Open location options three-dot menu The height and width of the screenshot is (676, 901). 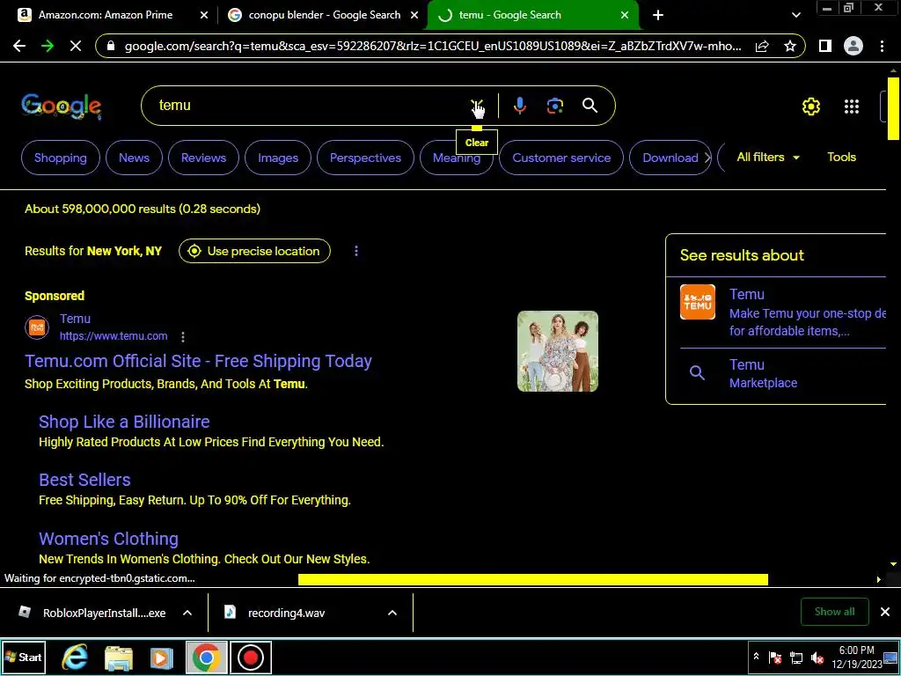[356, 251]
